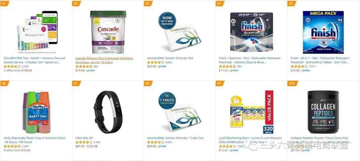The height and width of the screenshot is (161, 360).
Task: View the Hefty Party On cups image
Action: tap(37, 112)
